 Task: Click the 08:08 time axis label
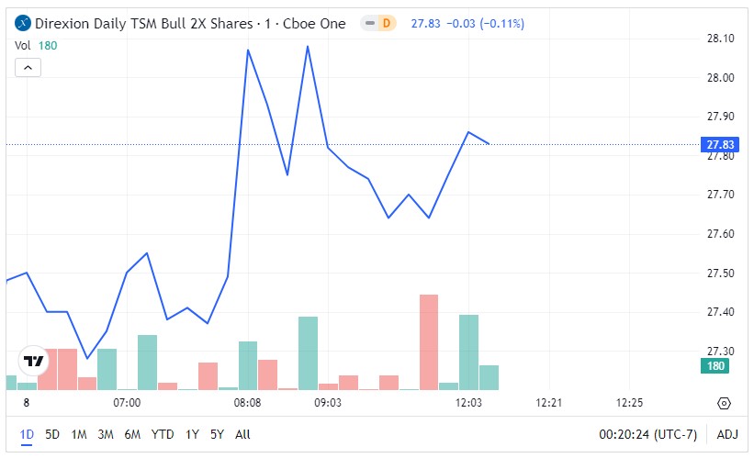[x=248, y=403]
